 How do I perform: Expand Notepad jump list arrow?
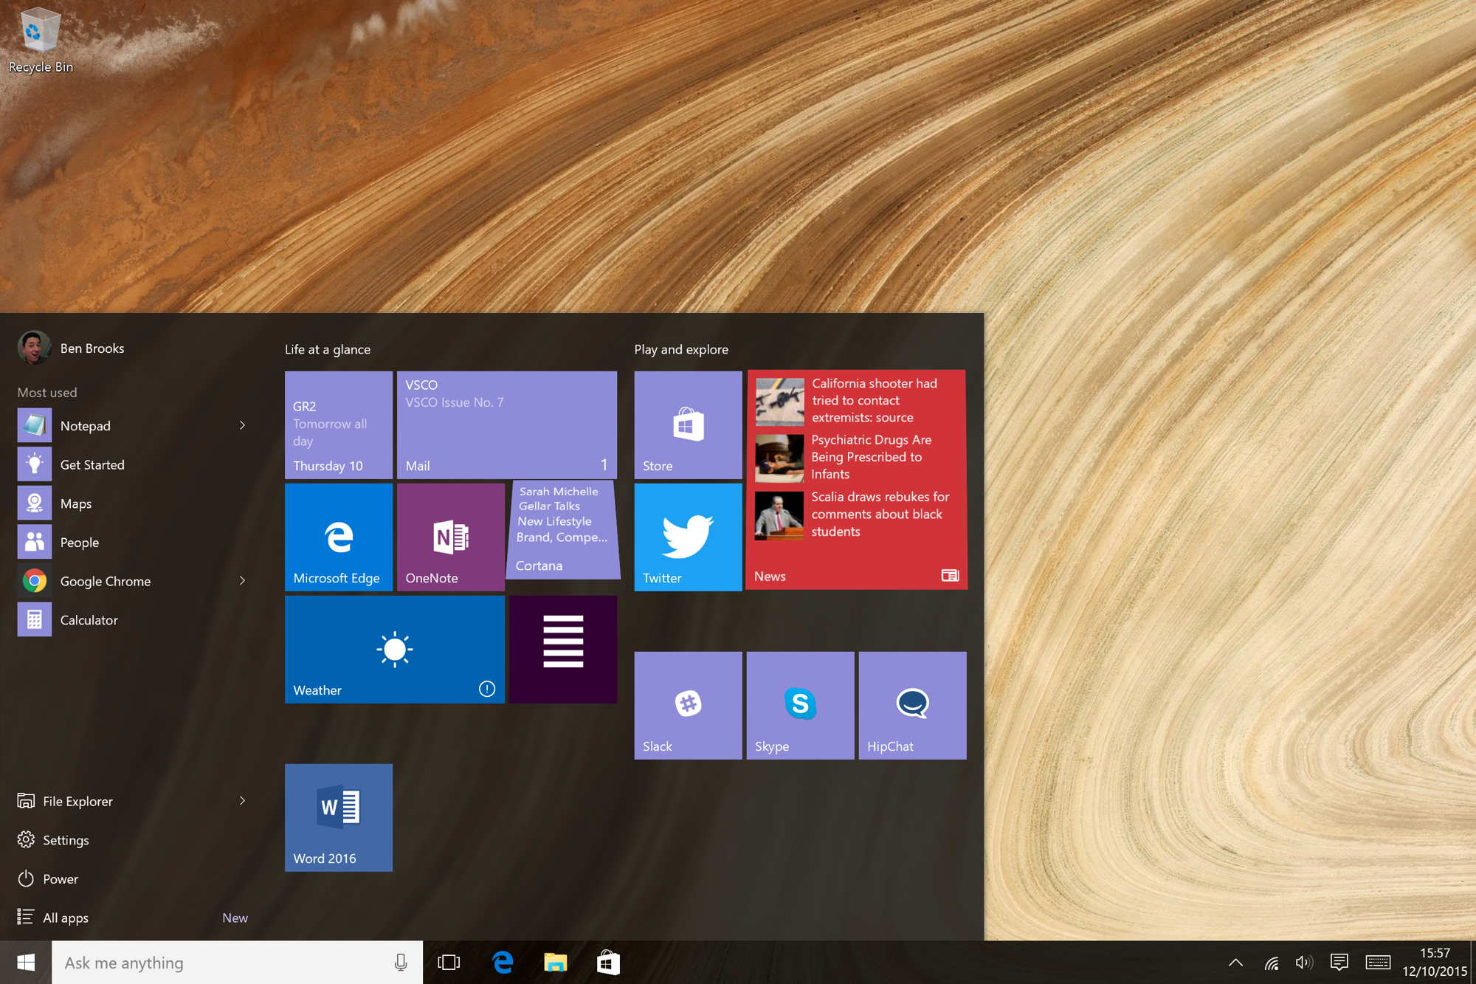click(242, 425)
